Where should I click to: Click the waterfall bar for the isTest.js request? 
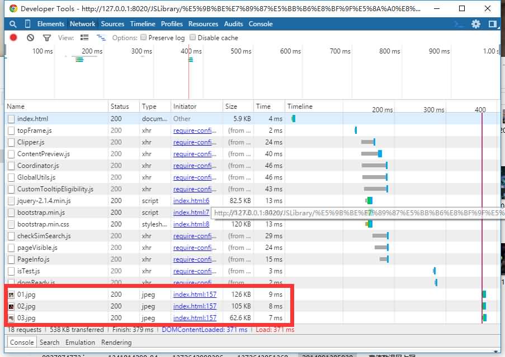[435, 271]
